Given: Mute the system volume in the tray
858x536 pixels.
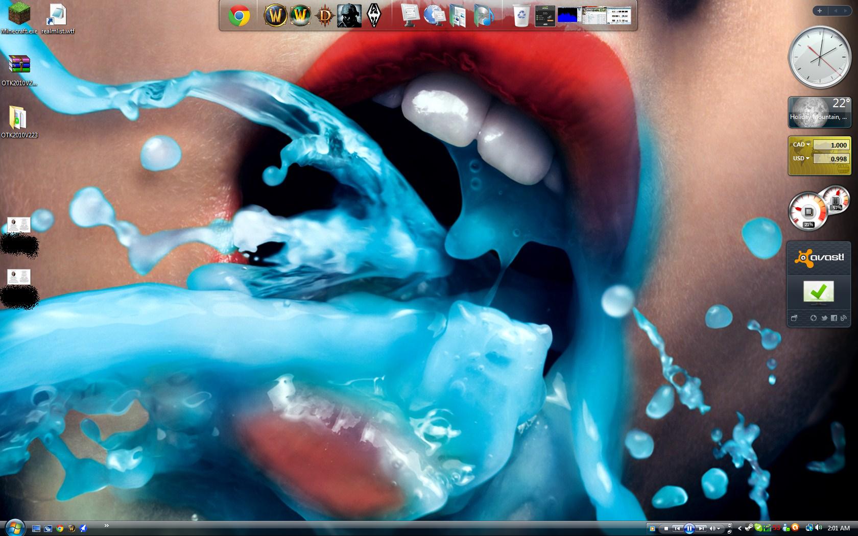Looking at the screenshot, I should pos(819,528).
